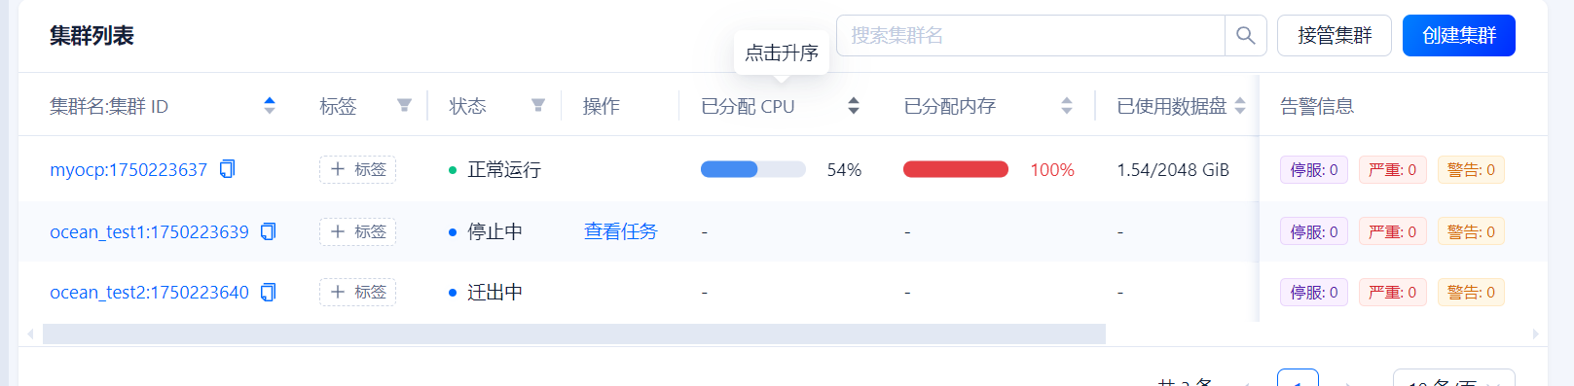
Task: Add a 标签 to ocean_test2 cluster
Action: tap(357, 292)
